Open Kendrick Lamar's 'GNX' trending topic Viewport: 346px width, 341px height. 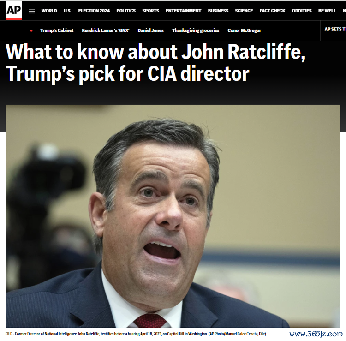click(x=106, y=30)
